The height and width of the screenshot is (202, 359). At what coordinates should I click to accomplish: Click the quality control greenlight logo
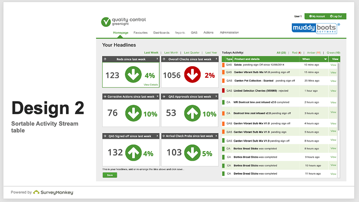tap(118, 21)
